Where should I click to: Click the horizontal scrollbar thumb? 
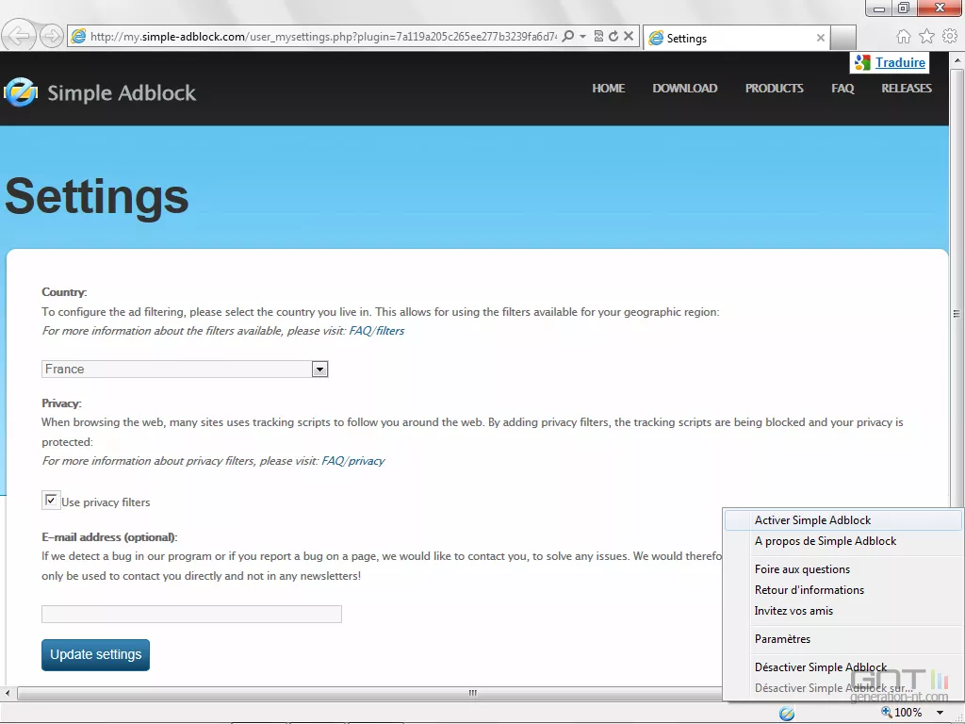pyautogui.click(x=471, y=693)
